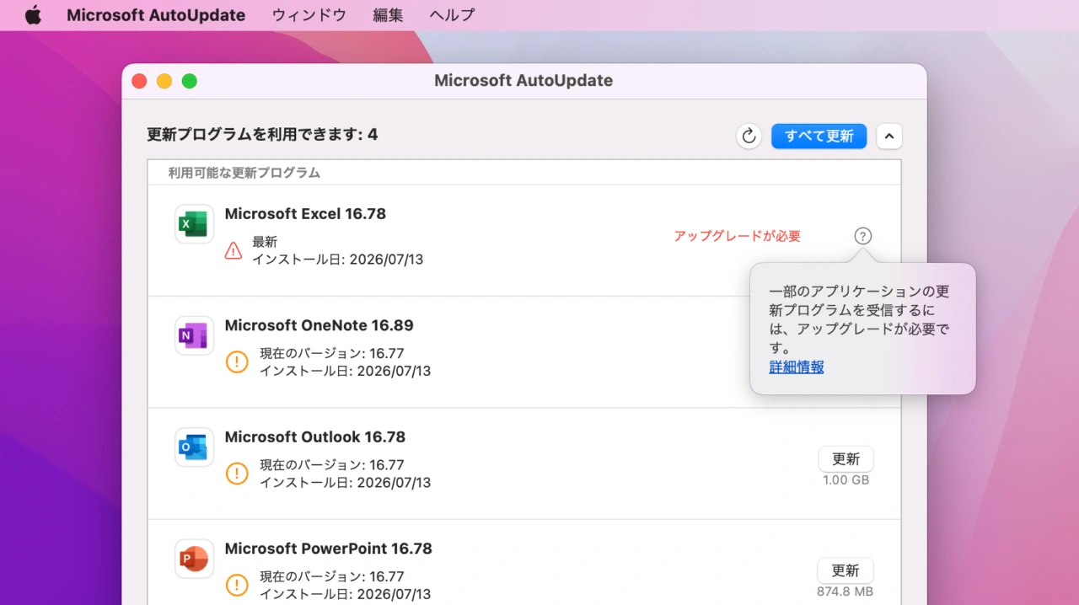The width and height of the screenshot is (1079, 605).
Task: Click the red アップグレードが必要 text
Action: (737, 236)
